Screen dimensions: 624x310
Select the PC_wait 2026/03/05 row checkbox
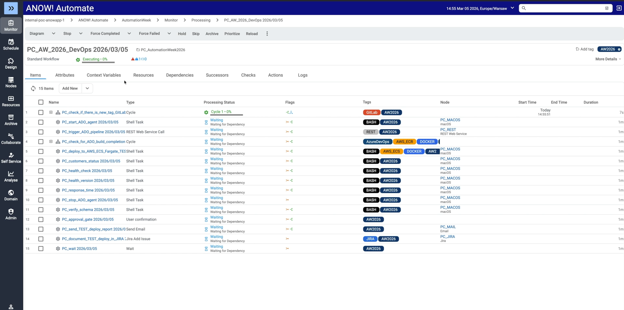[41, 249]
